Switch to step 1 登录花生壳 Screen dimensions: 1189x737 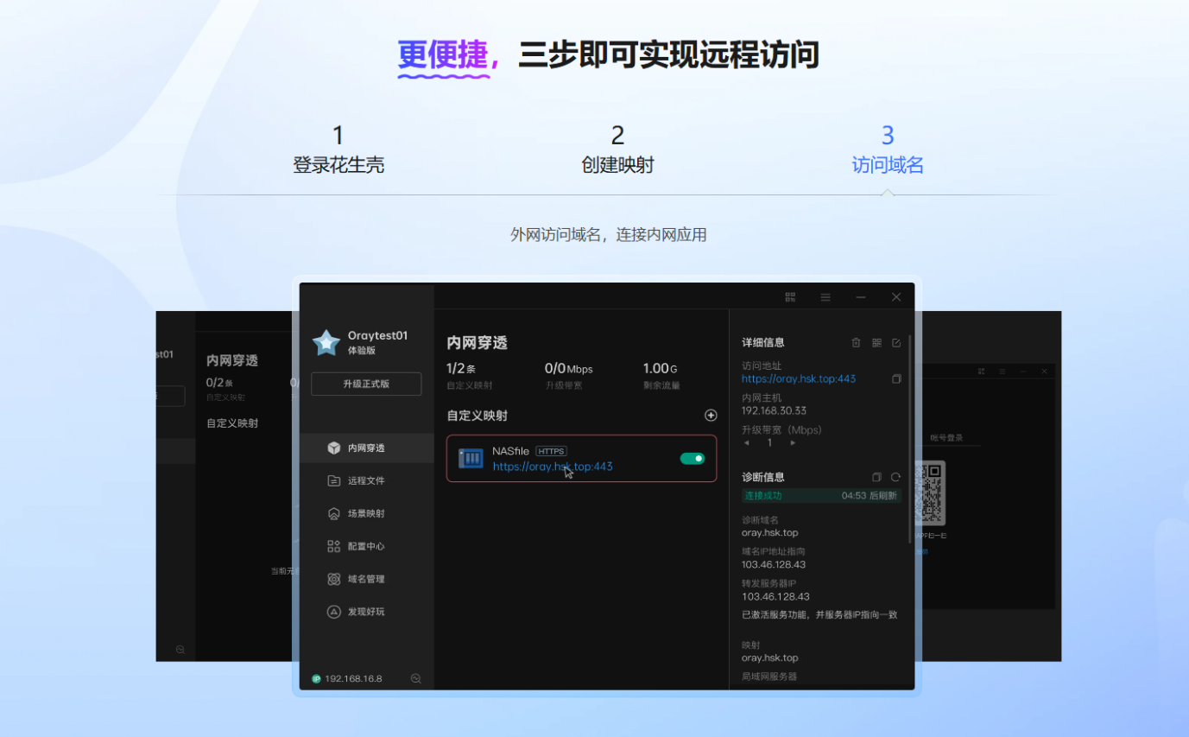click(x=338, y=150)
